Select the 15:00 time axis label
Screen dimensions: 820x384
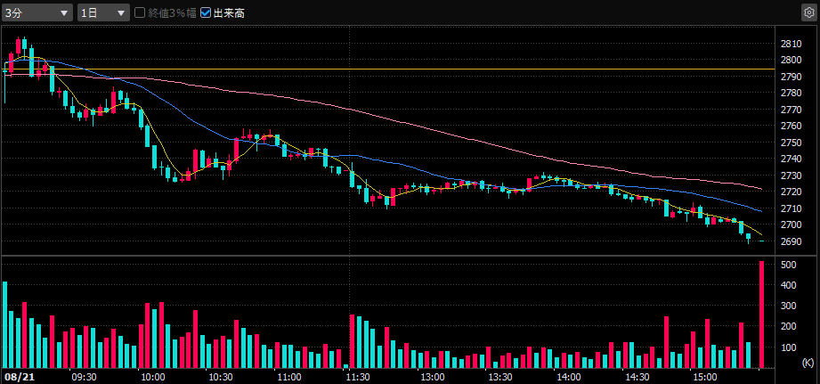pos(705,377)
